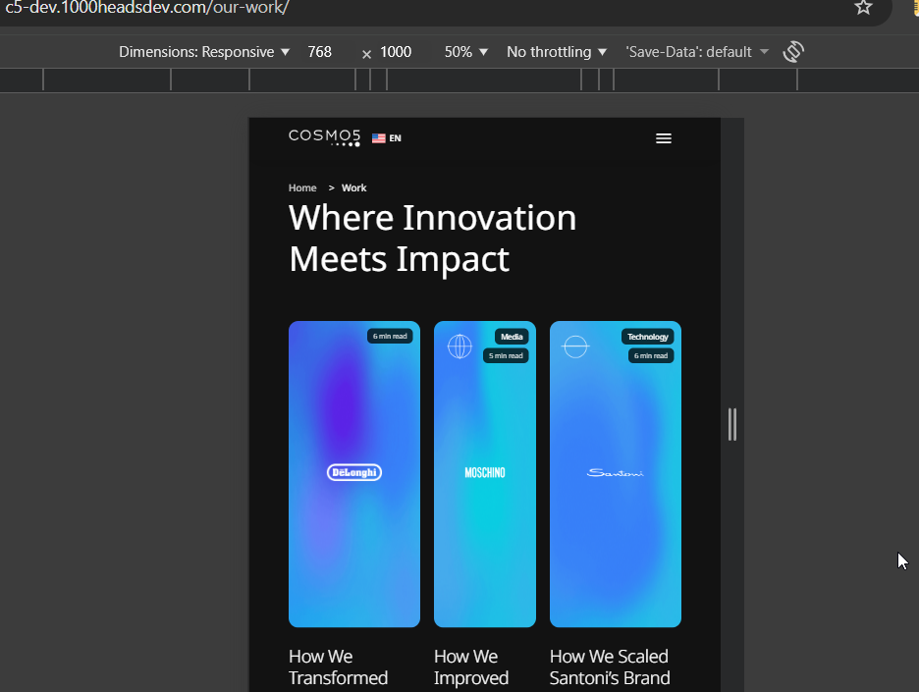Open the How We Improved article title
The width and height of the screenshot is (919, 692).
coord(471,666)
